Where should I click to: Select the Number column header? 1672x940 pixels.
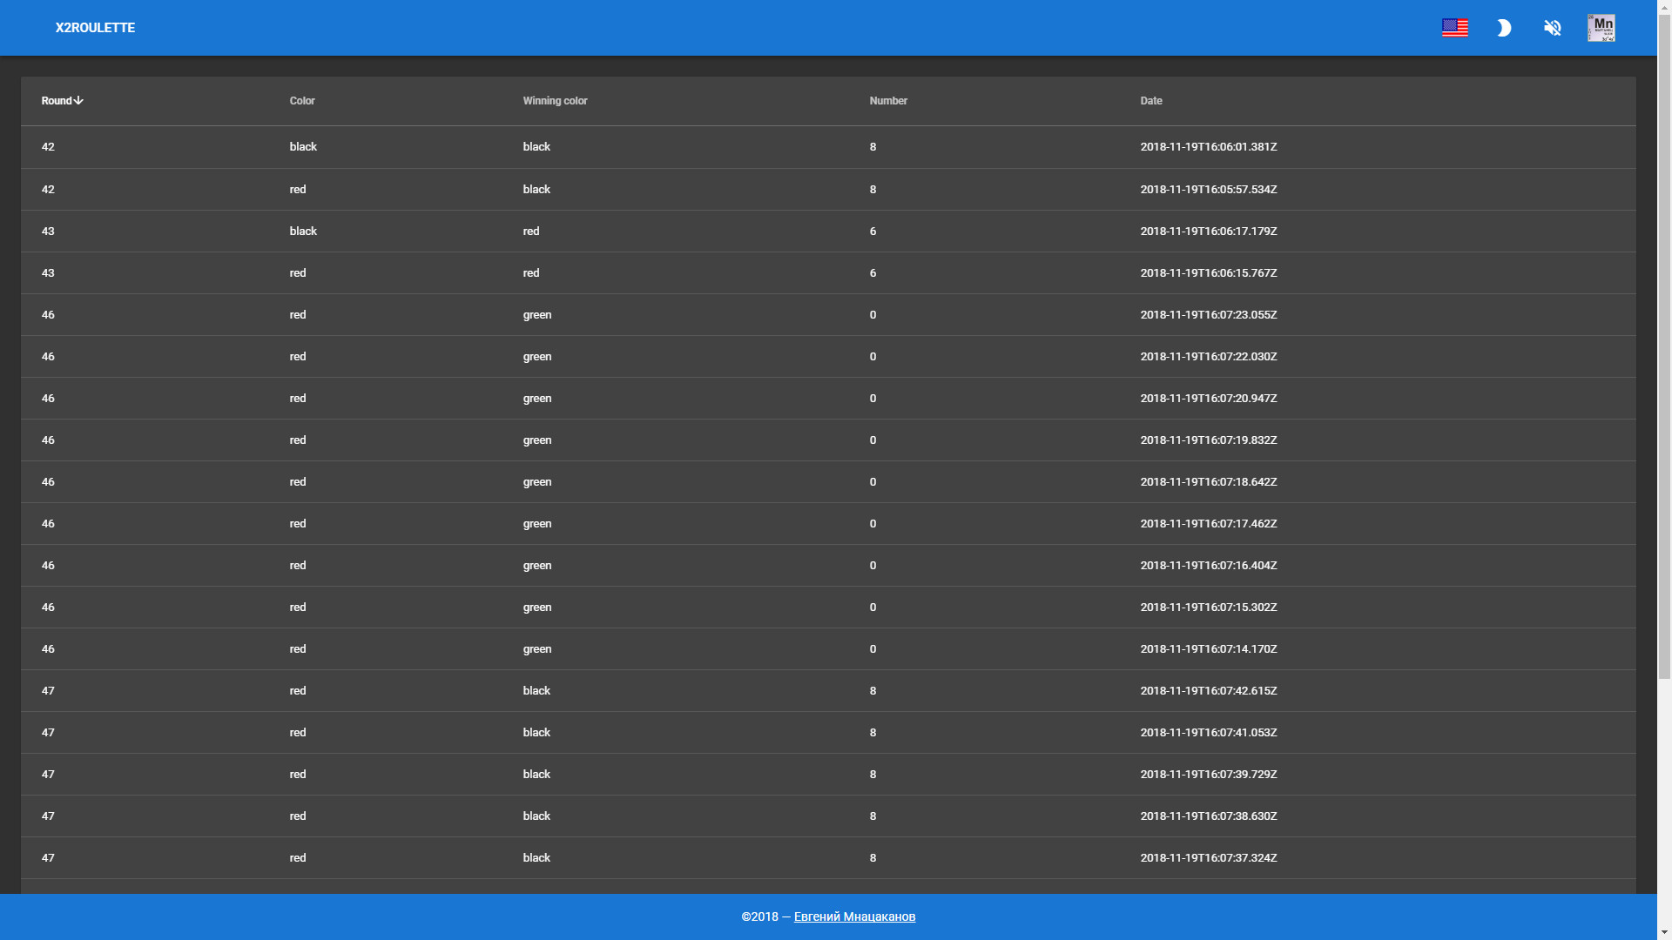pyautogui.click(x=889, y=100)
